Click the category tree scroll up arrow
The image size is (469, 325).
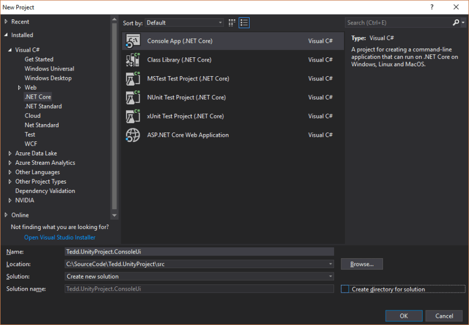point(114,19)
